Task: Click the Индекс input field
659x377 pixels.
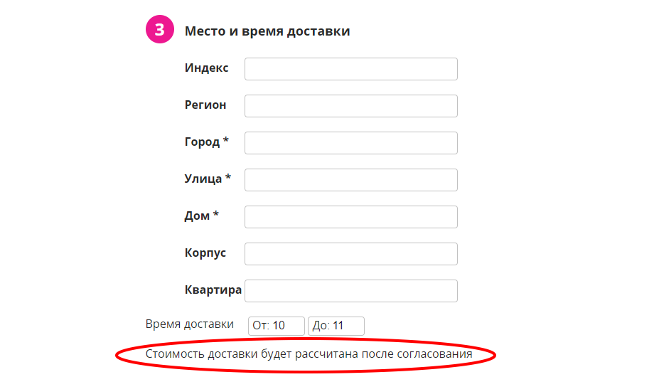Action: coord(350,69)
